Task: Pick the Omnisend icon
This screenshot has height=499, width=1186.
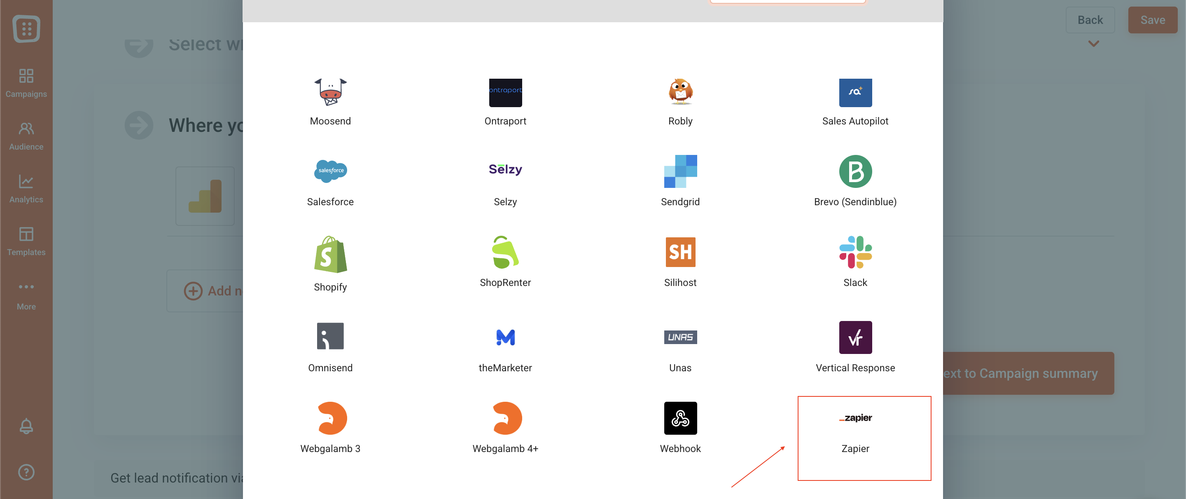Action: click(x=330, y=336)
